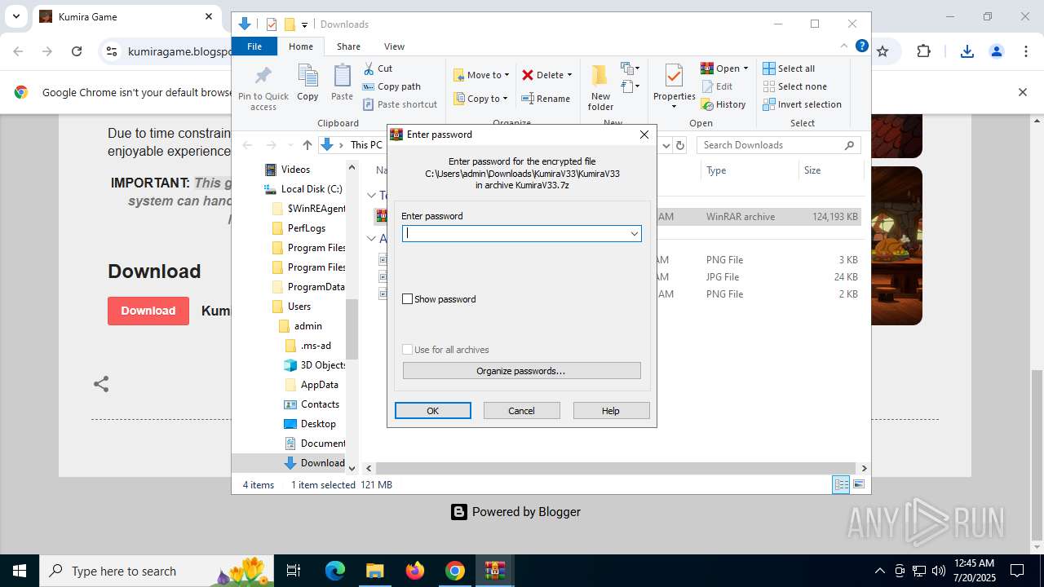Image resolution: width=1044 pixels, height=587 pixels.
Task: Switch to Details view icon in status bar
Action: (x=841, y=485)
